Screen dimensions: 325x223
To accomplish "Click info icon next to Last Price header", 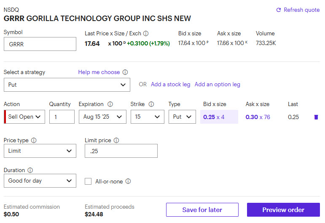I will coord(146,34).
